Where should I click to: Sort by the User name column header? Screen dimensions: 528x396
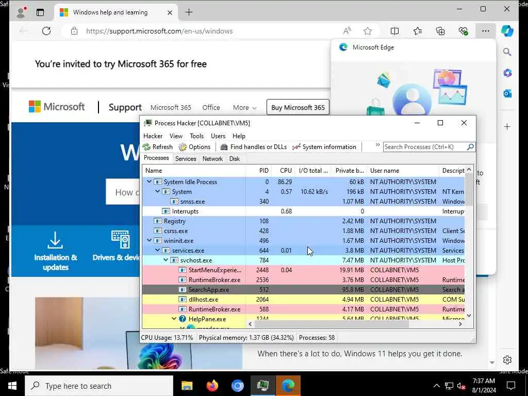tap(403, 171)
